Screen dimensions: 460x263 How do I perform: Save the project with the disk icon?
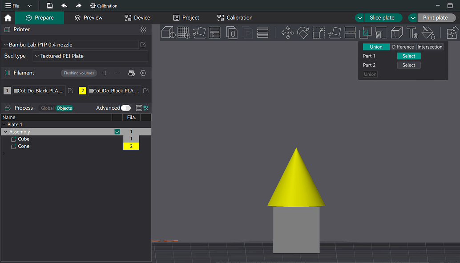(x=50, y=6)
